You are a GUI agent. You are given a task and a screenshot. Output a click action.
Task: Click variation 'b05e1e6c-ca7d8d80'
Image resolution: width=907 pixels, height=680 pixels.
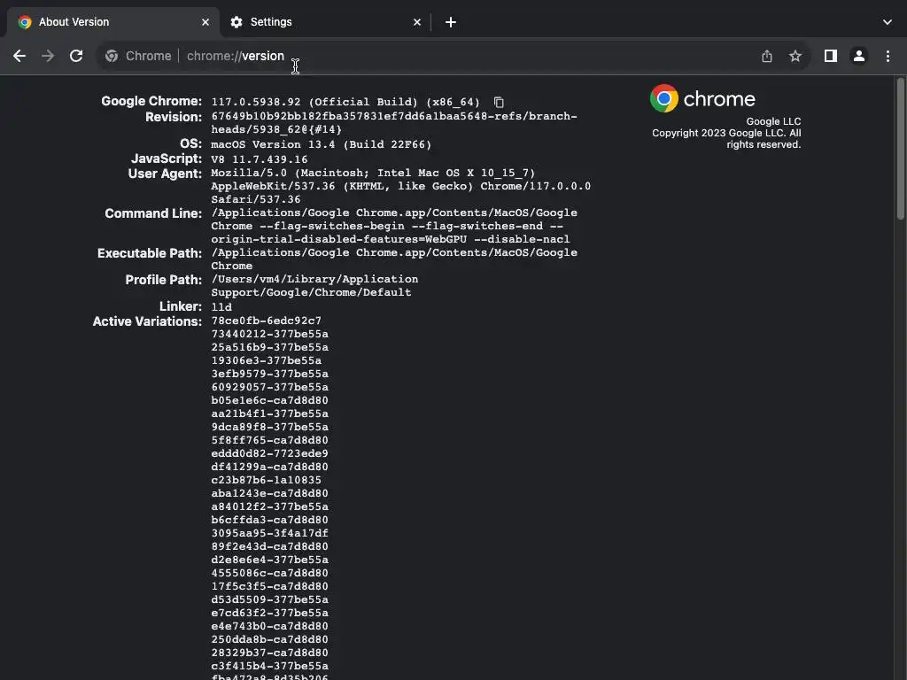[x=269, y=400]
